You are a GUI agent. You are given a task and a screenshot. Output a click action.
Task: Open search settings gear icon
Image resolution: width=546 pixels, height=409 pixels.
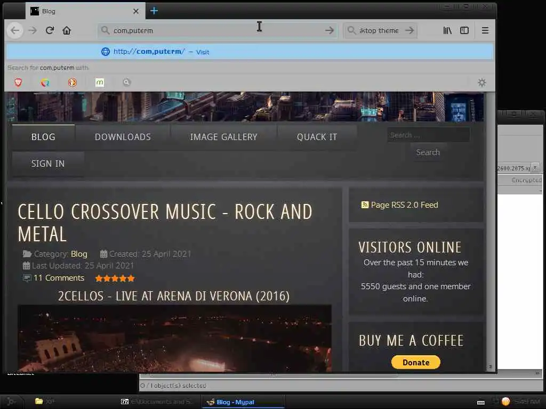[482, 83]
